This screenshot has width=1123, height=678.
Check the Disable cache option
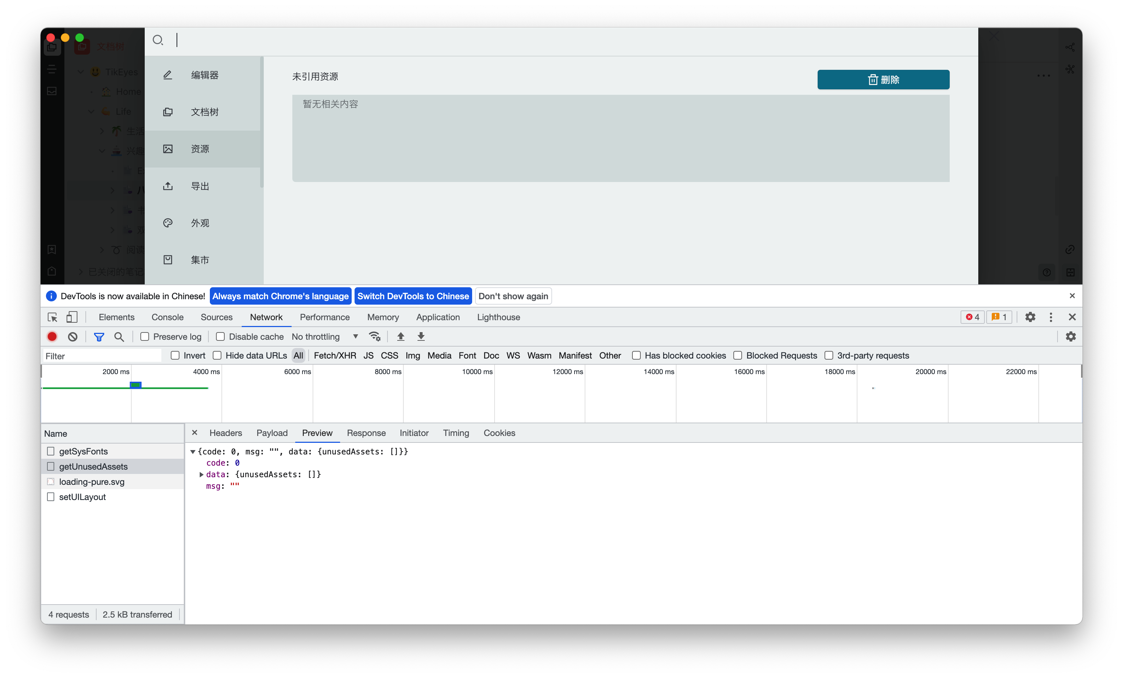pos(221,337)
